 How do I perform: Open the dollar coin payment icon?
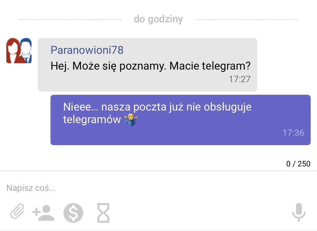tap(73, 213)
